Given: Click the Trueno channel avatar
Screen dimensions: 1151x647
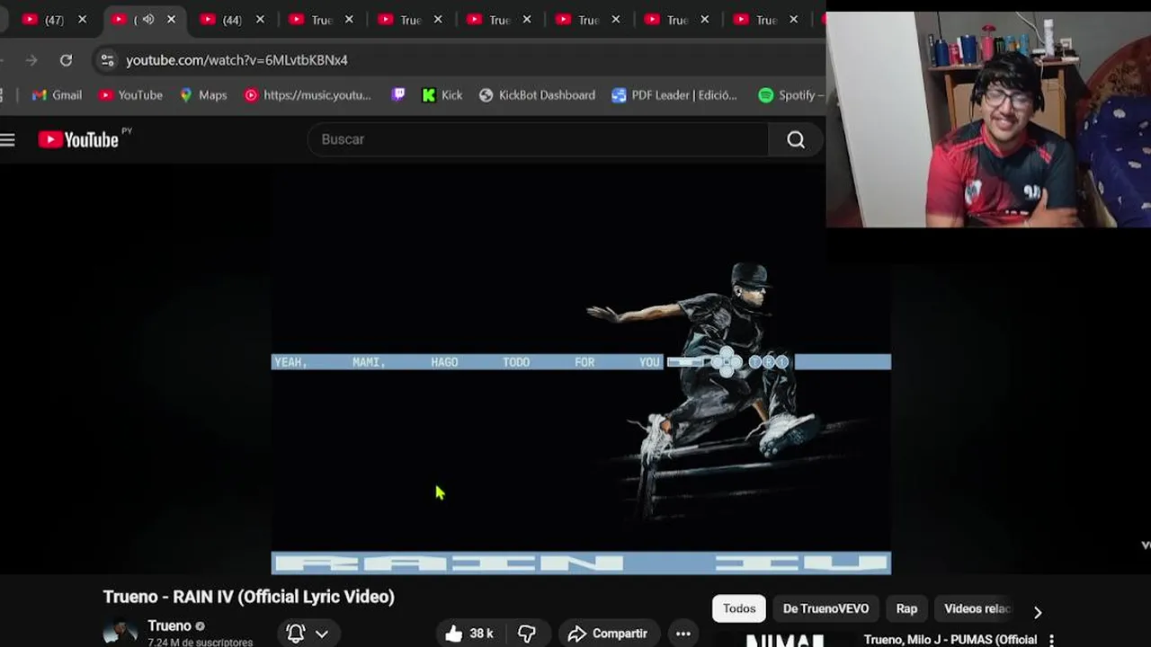Looking at the screenshot, I should (120, 632).
